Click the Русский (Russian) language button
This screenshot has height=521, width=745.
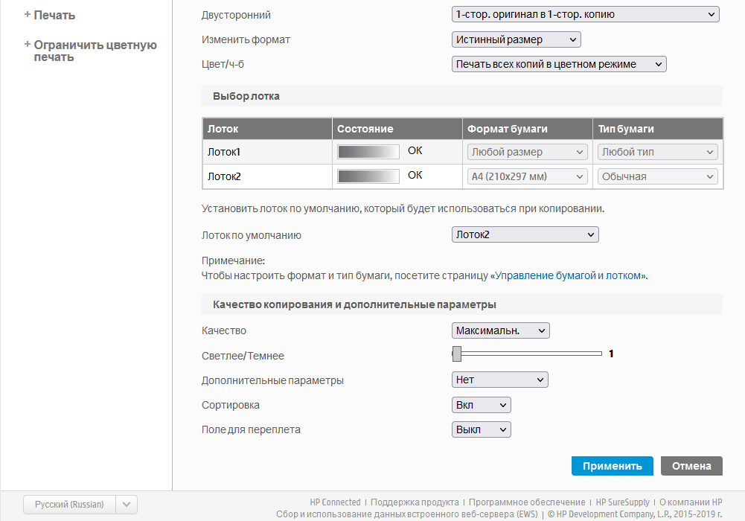69,505
